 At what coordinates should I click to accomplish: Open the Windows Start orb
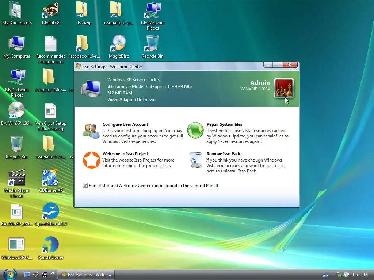click(x=10, y=274)
